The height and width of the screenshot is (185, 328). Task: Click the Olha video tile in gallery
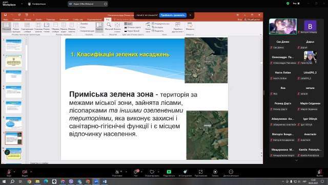pyautogui.click(x=283, y=26)
